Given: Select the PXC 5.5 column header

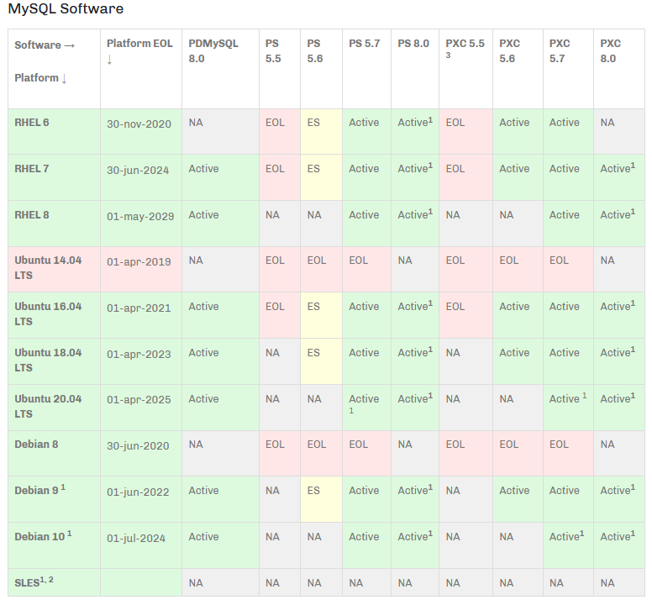Looking at the screenshot, I should pos(466,69).
